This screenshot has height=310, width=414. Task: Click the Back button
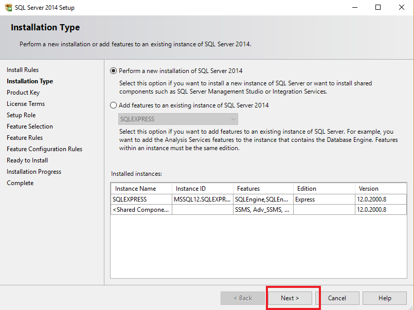click(x=243, y=298)
